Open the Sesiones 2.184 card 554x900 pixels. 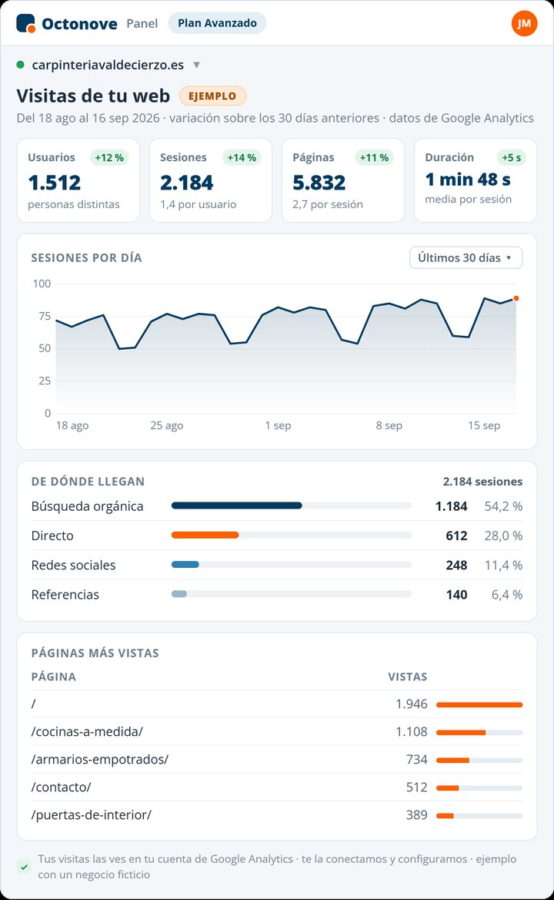[x=211, y=180]
